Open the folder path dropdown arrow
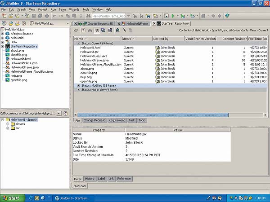This screenshot has width=270, height=202. (58, 114)
